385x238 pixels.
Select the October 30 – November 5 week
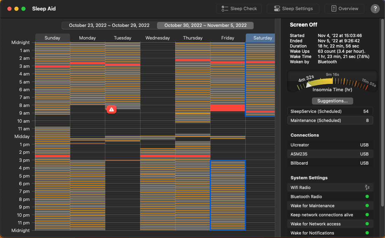coord(205,25)
